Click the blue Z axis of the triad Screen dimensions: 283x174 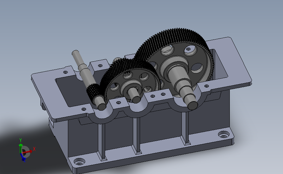pos(23,157)
